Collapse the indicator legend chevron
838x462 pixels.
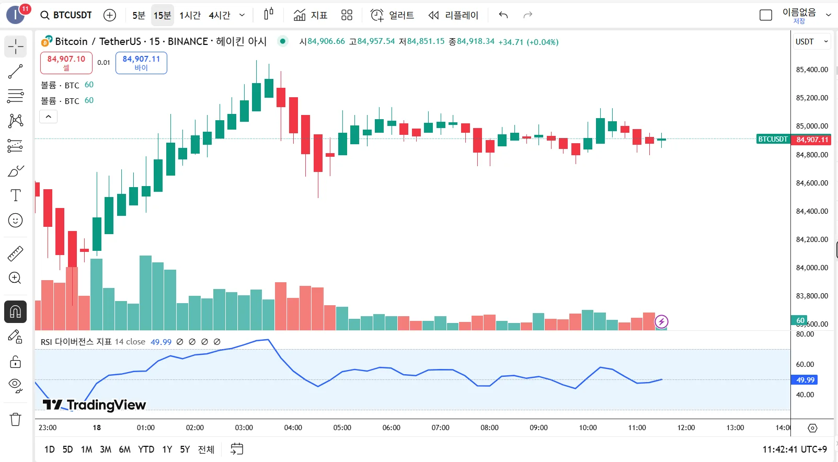(x=49, y=117)
